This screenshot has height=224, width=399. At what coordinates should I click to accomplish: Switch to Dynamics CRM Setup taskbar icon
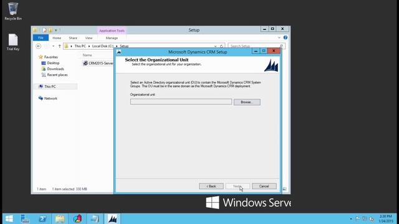click(x=112, y=218)
